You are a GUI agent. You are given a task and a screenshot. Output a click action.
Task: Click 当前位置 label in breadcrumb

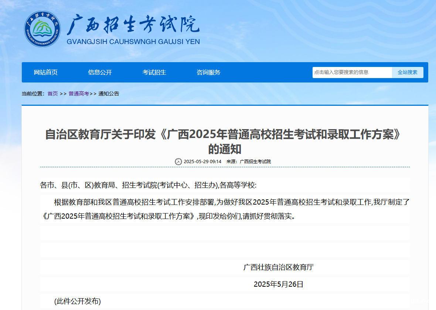[33, 94]
